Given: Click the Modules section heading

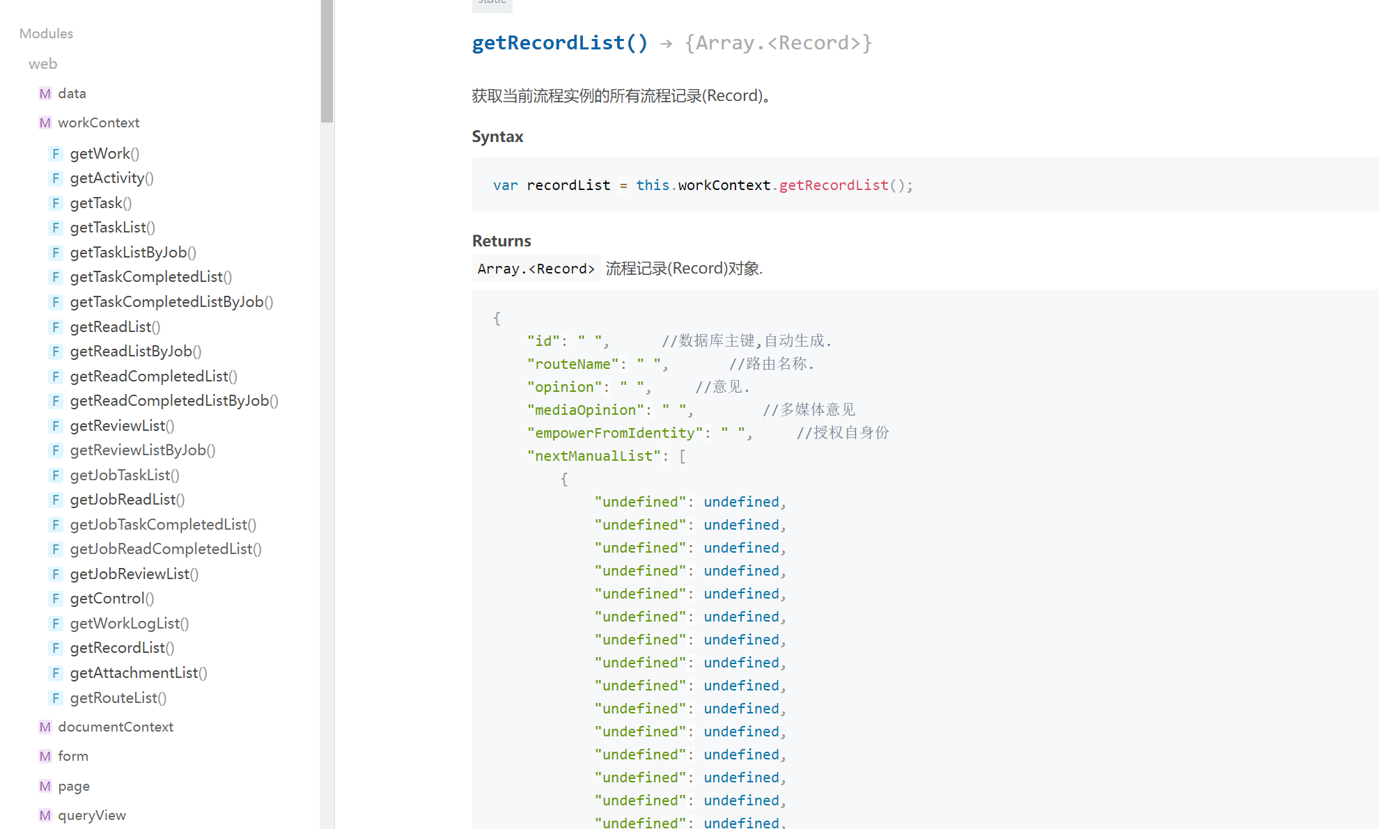Looking at the screenshot, I should coord(46,33).
